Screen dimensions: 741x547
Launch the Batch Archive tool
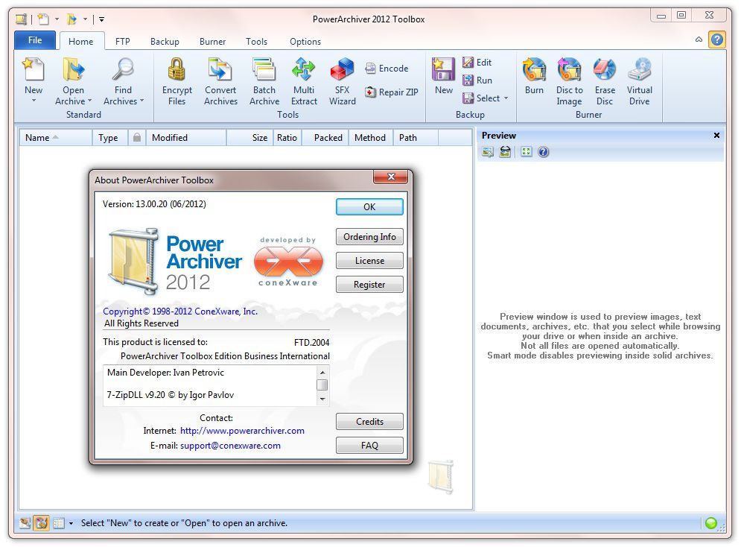264,72
